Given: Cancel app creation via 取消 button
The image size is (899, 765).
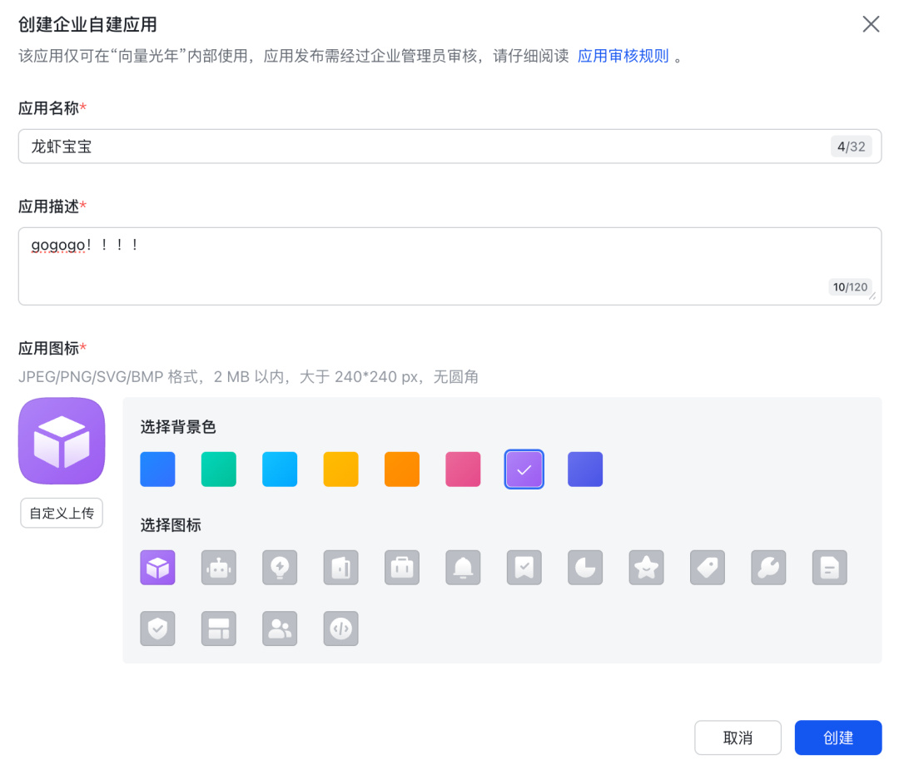Looking at the screenshot, I should (738, 738).
